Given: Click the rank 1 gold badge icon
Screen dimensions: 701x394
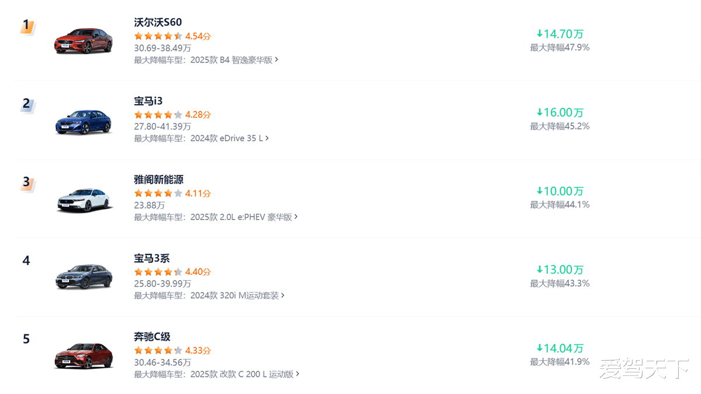Looking at the screenshot, I should pos(26,26).
